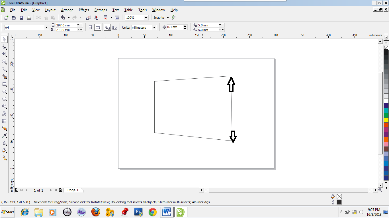Switch page to portrait orientation
This screenshot has height=218, width=389.
pyautogui.click(x=90, y=27)
